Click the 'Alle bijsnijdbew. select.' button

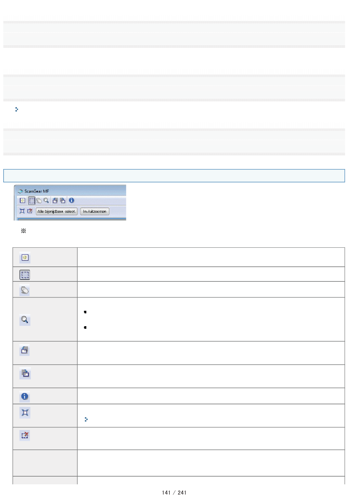pyautogui.click(x=57, y=211)
